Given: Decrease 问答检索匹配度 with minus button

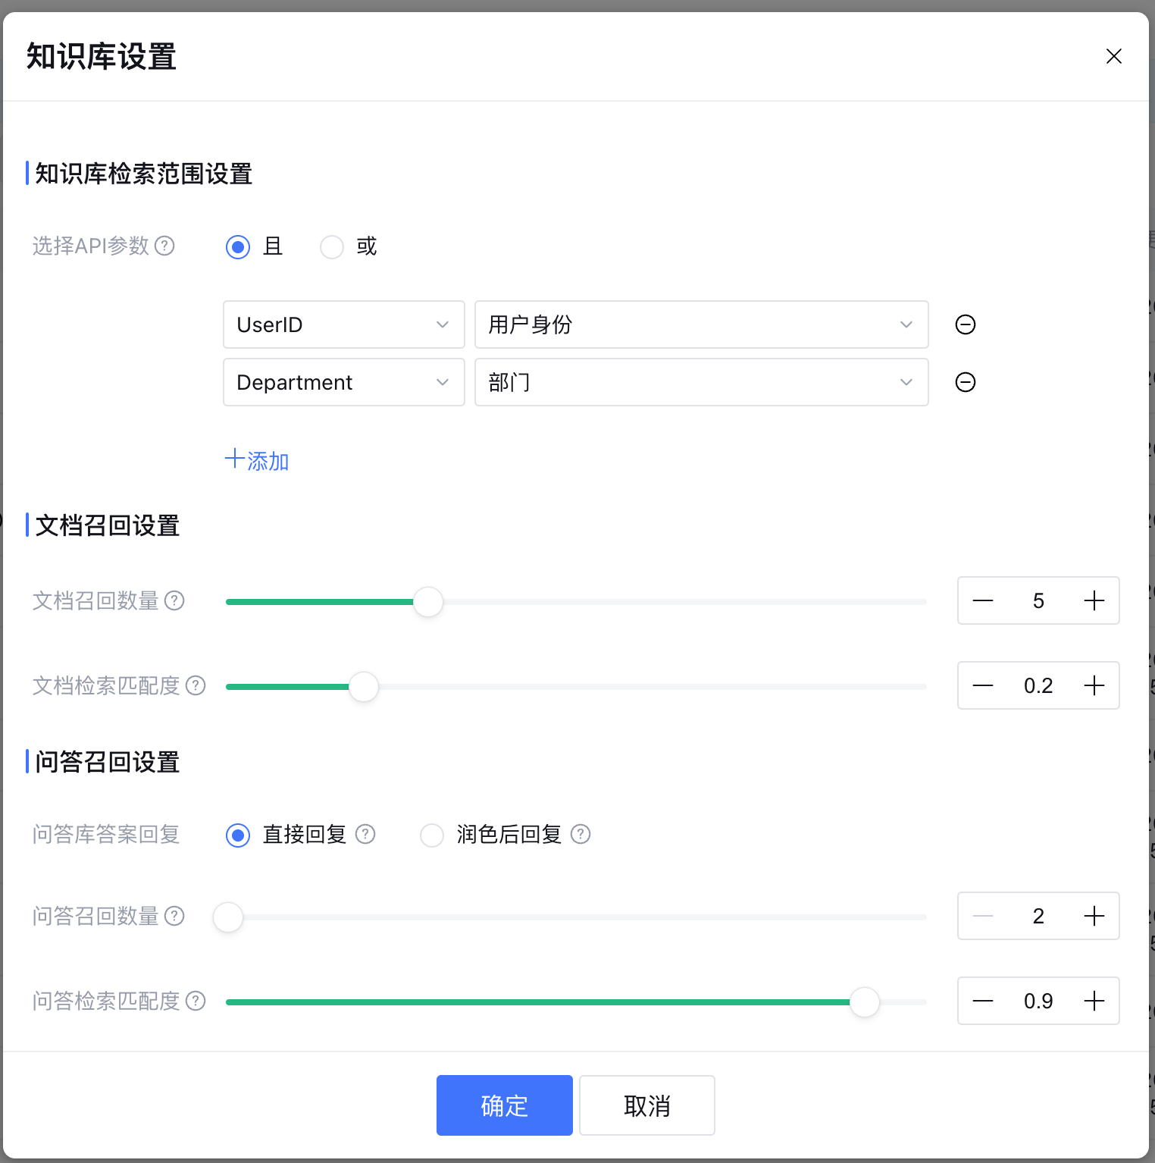Looking at the screenshot, I should 983,1001.
